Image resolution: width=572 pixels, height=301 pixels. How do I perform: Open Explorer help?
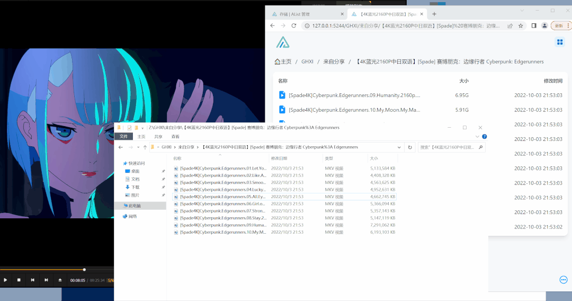tap(485, 136)
